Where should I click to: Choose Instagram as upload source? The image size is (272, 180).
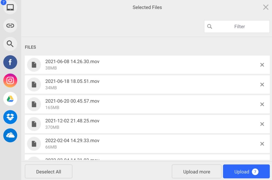point(10,80)
